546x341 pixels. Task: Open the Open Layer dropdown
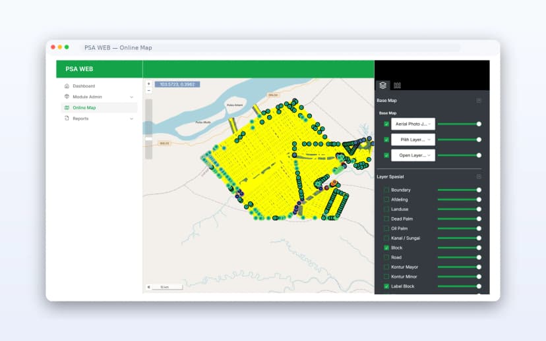click(413, 155)
